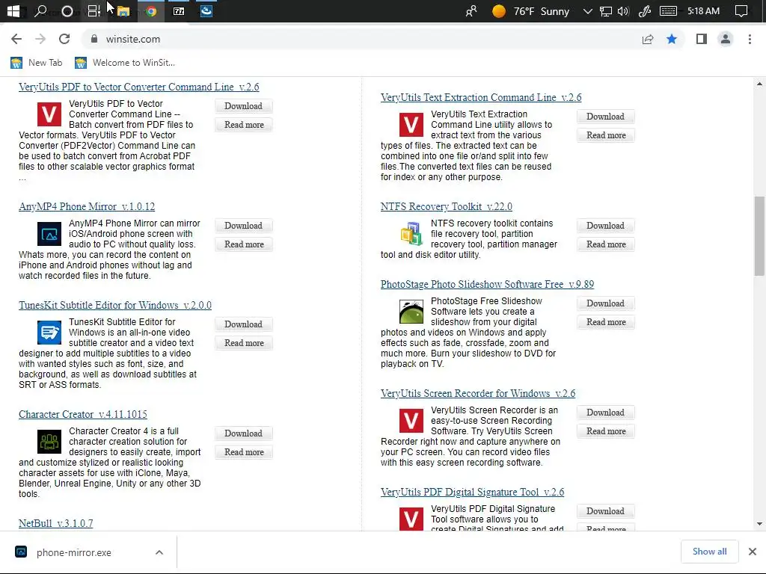This screenshot has height=574, width=766.
Task: Read more about VeryUtils Screen Recorder
Action: pos(605,431)
